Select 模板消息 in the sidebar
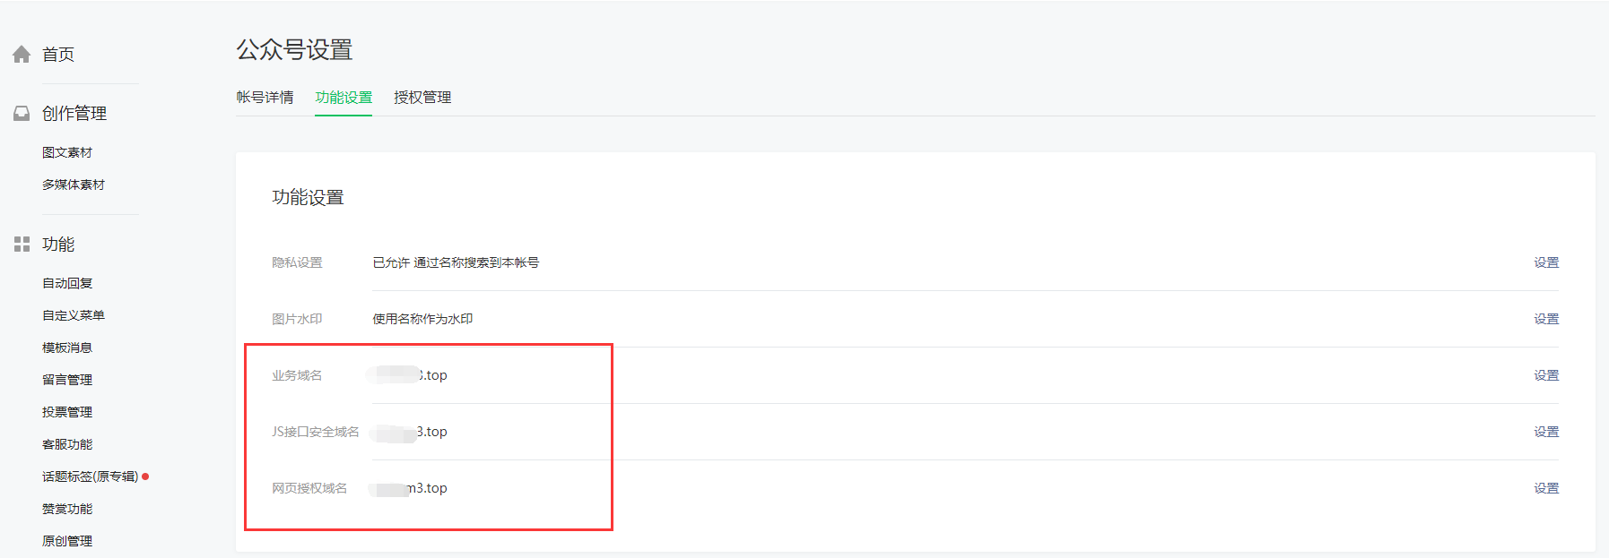Viewport: 1609px width, 558px height. pos(67,348)
